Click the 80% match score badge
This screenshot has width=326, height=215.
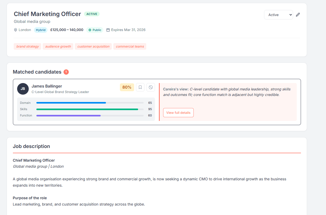pos(127,87)
